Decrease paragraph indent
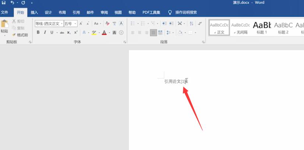 pos(165,24)
